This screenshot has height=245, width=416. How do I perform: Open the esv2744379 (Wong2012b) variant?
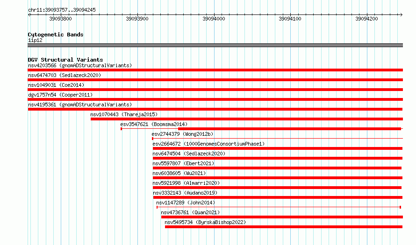pyautogui.click(x=183, y=134)
